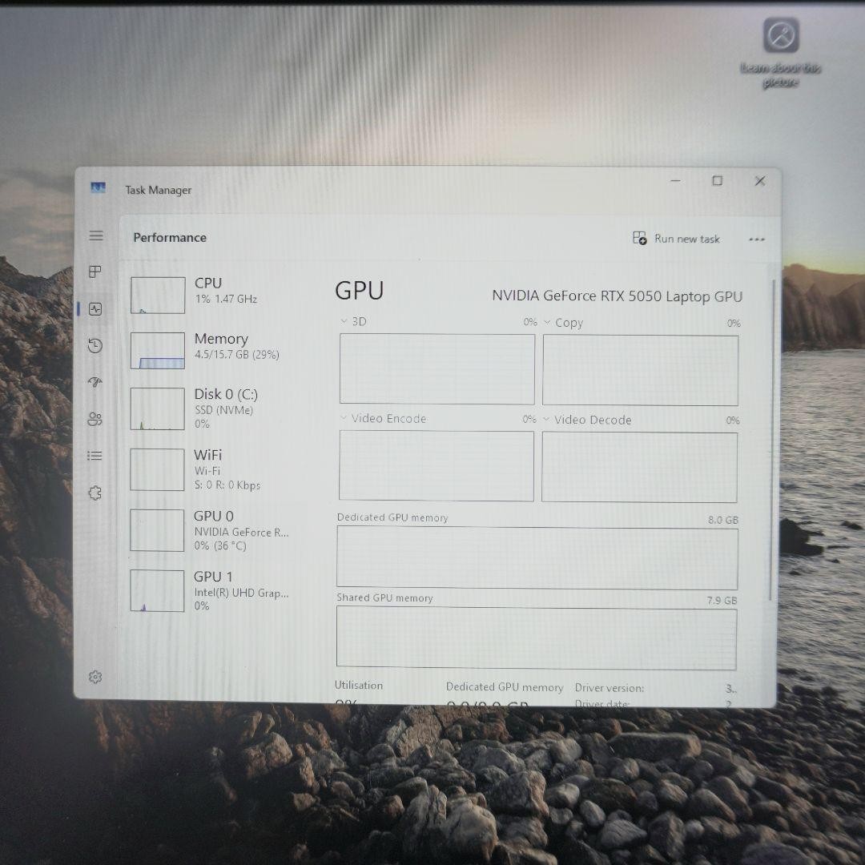Screen dimensions: 865x865
Task: Click the Copy engine graph
Action: pos(641,370)
